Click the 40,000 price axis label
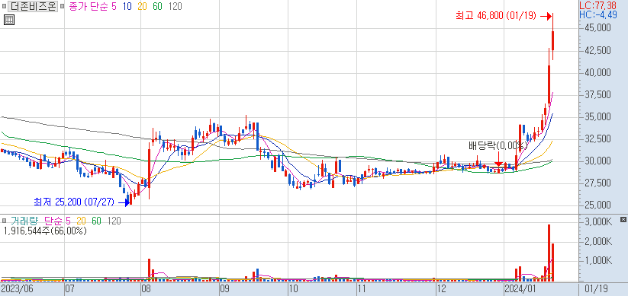The width and height of the screenshot is (628, 296). tap(597, 73)
